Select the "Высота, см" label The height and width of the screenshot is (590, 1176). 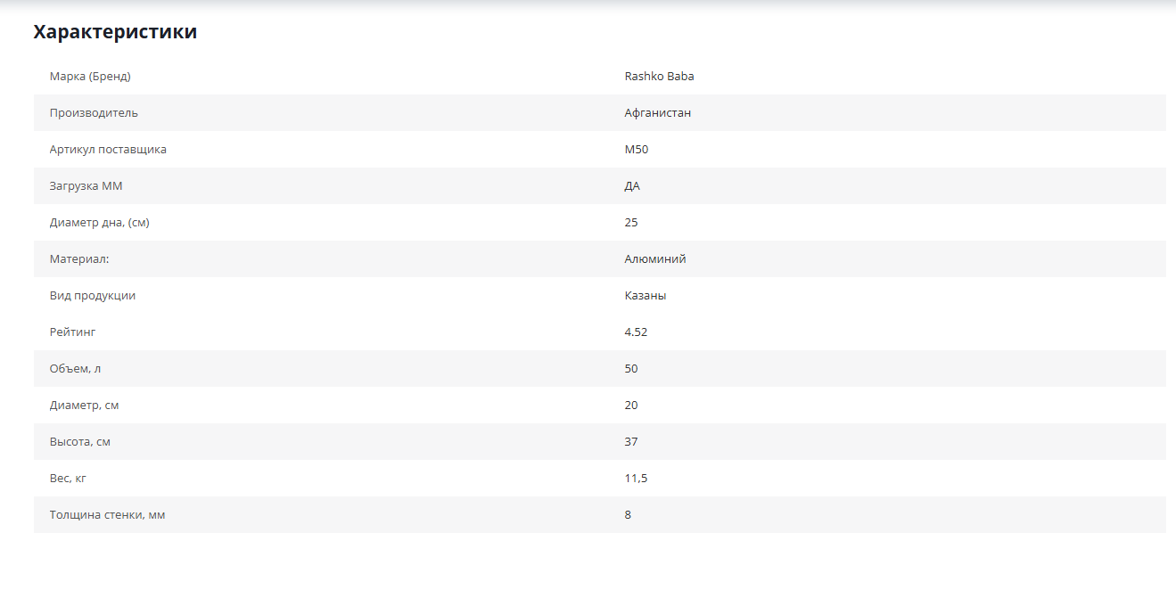(x=80, y=442)
